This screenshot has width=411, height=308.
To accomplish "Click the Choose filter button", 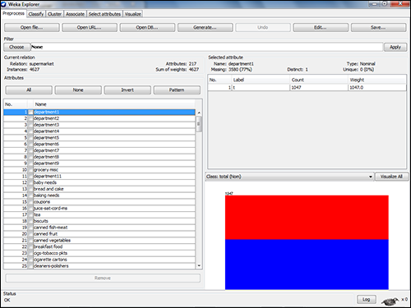I will coord(16,47).
